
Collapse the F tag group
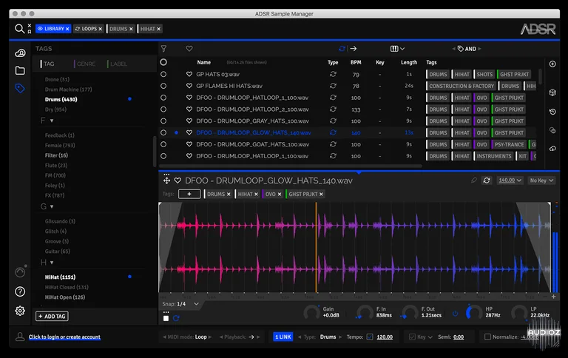pos(52,121)
